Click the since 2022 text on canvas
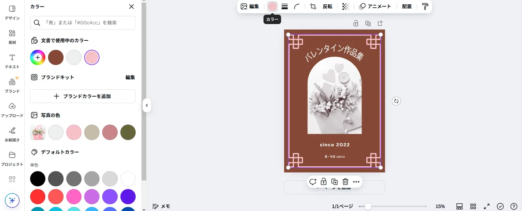Image resolution: width=522 pixels, height=211 pixels. 335,145
